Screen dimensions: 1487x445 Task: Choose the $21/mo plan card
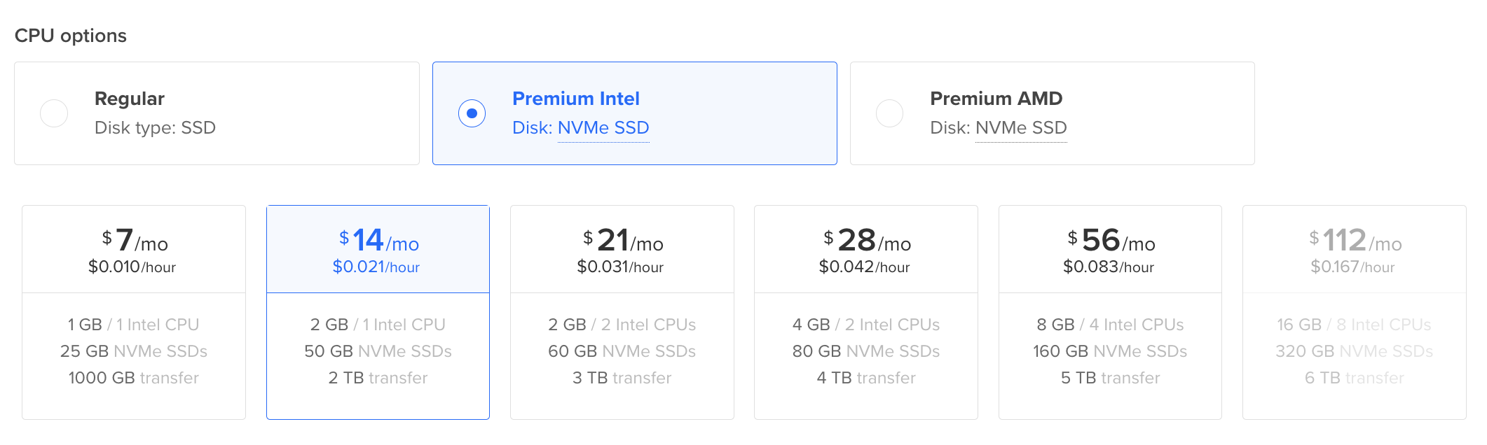(x=622, y=312)
